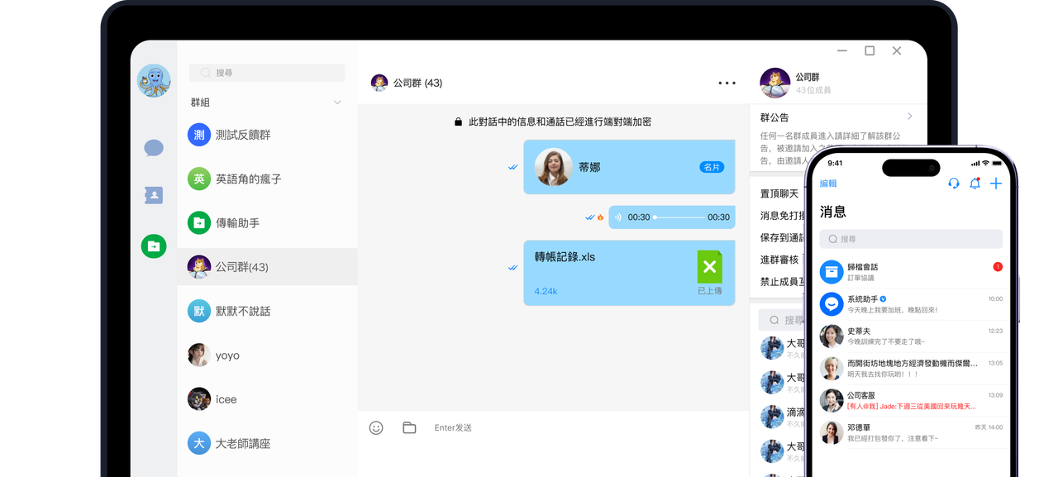This screenshot has width=1058, height=477.
Task: Open the 測試反饋群 group chat
Action: coord(267,135)
